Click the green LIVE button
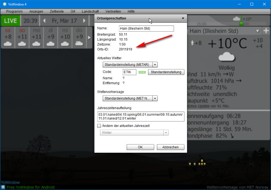This screenshot has height=190, width=271. click(x=10, y=21)
